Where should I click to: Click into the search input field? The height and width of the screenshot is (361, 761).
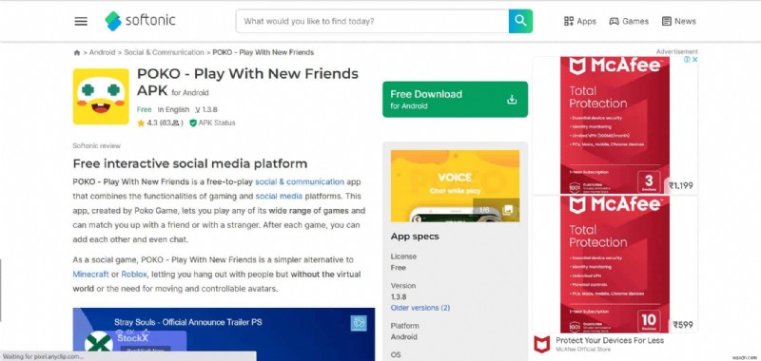[372, 21]
